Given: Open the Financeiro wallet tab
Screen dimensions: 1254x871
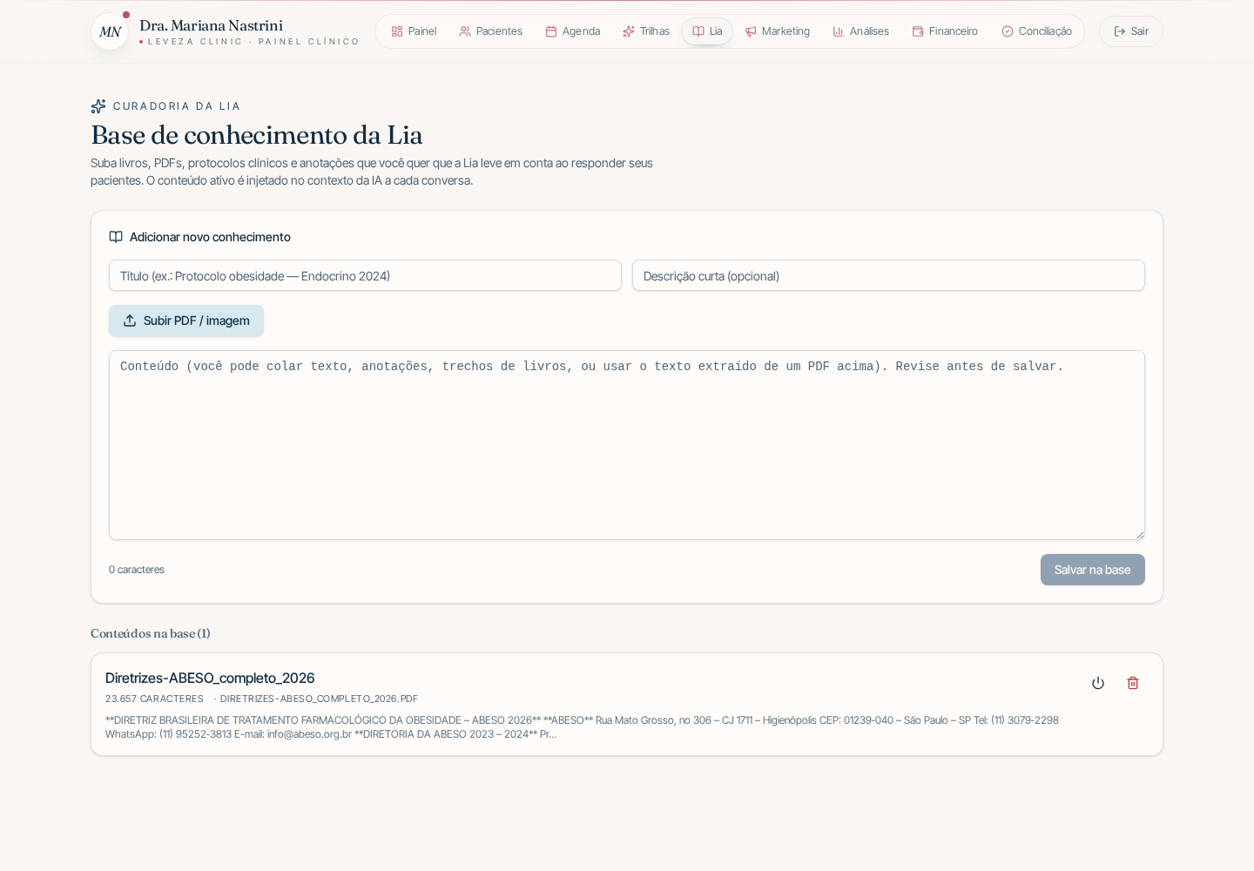Looking at the screenshot, I should [x=945, y=31].
